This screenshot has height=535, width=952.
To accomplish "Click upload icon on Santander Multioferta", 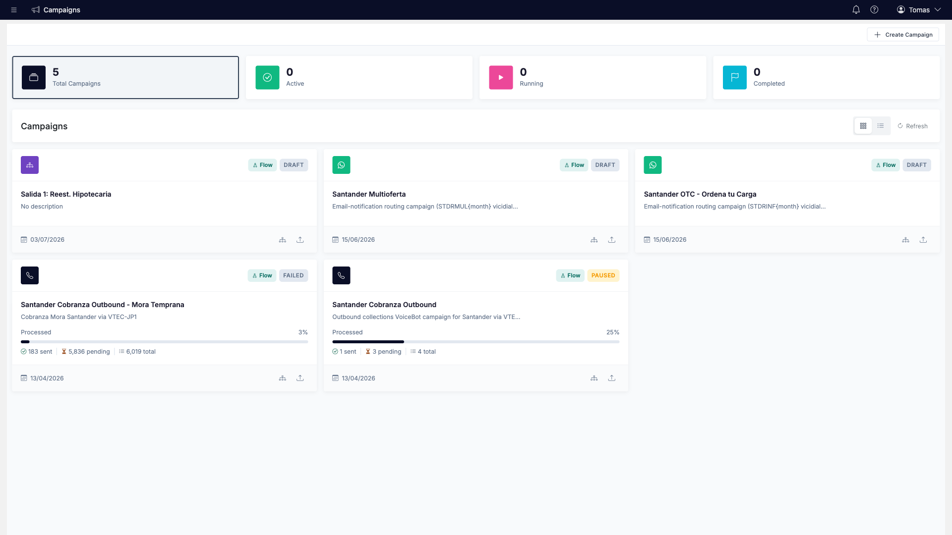I will point(612,240).
